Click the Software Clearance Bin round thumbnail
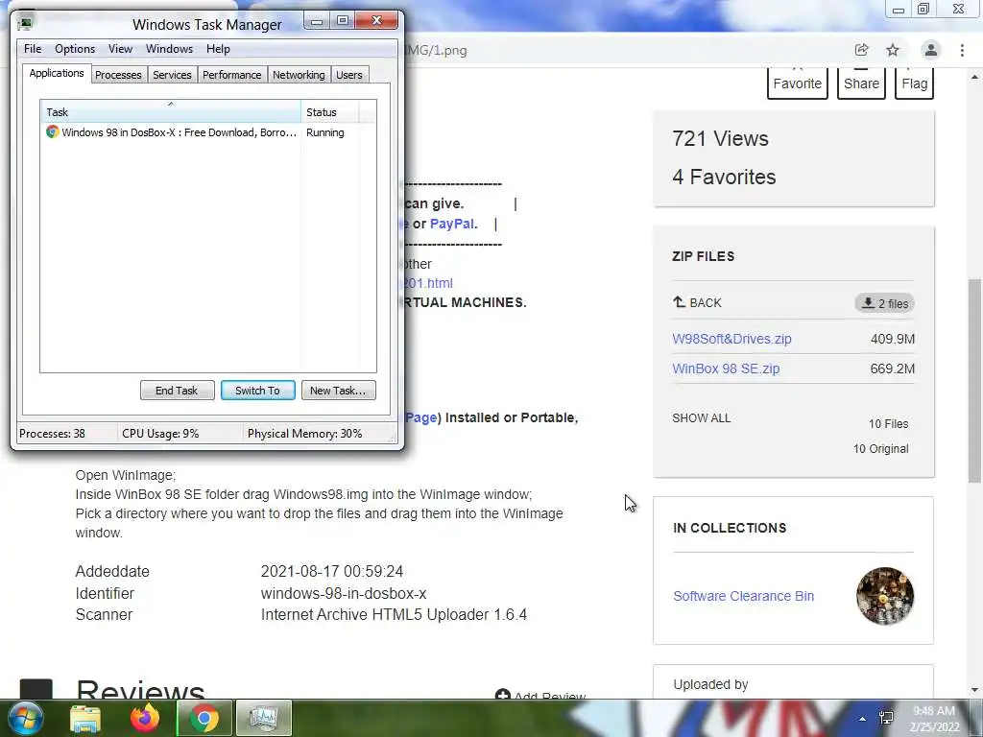Viewport: 983px width, 737px height. (884, 596)
